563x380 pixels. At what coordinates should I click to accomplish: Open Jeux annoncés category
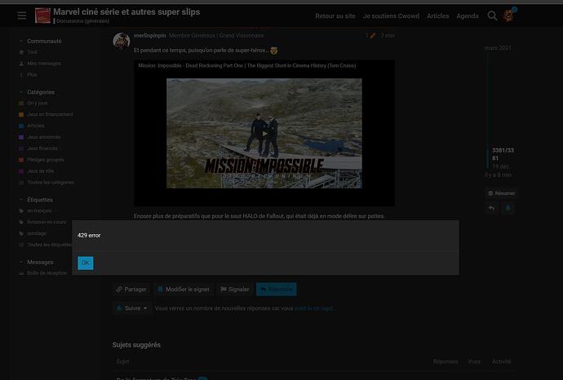(x=40, y=137)
